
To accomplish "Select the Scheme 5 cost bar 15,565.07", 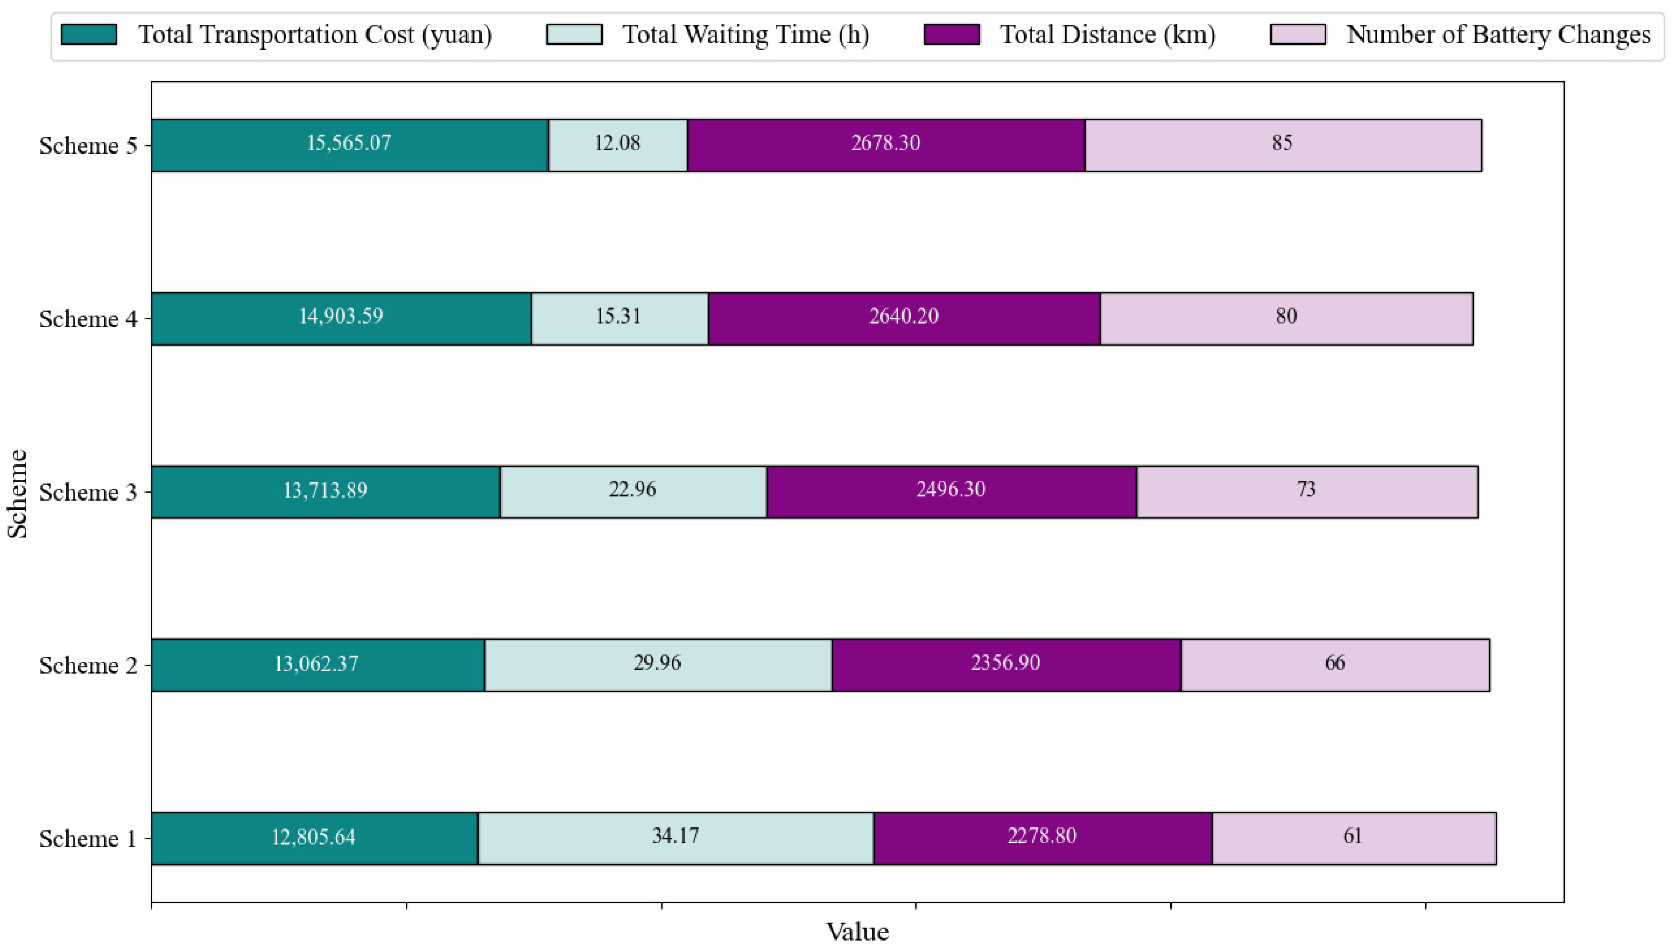I will 350,145.
